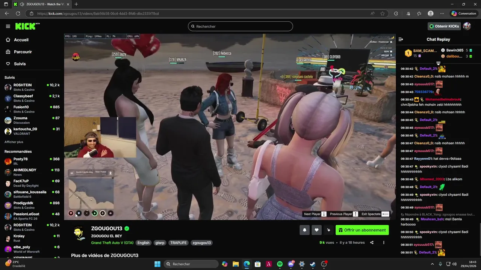Image resolution: width=481 pixels, height=270 pixels.
Task: Open the three-dot video options menu
Action: click(384, 243)
